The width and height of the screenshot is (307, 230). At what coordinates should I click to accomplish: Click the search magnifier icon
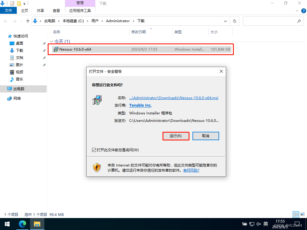pyautogui.click(x=299, y=21)
